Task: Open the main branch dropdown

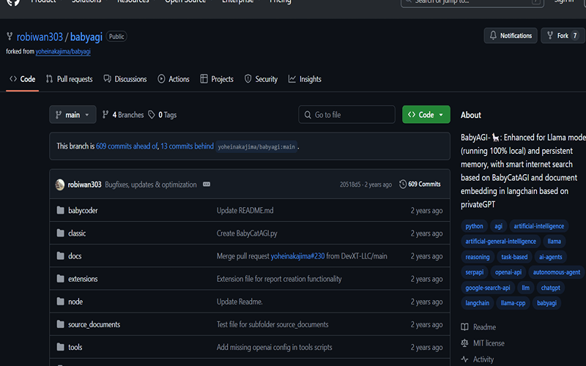Action: pyautogui.click(x=73, y=115)
